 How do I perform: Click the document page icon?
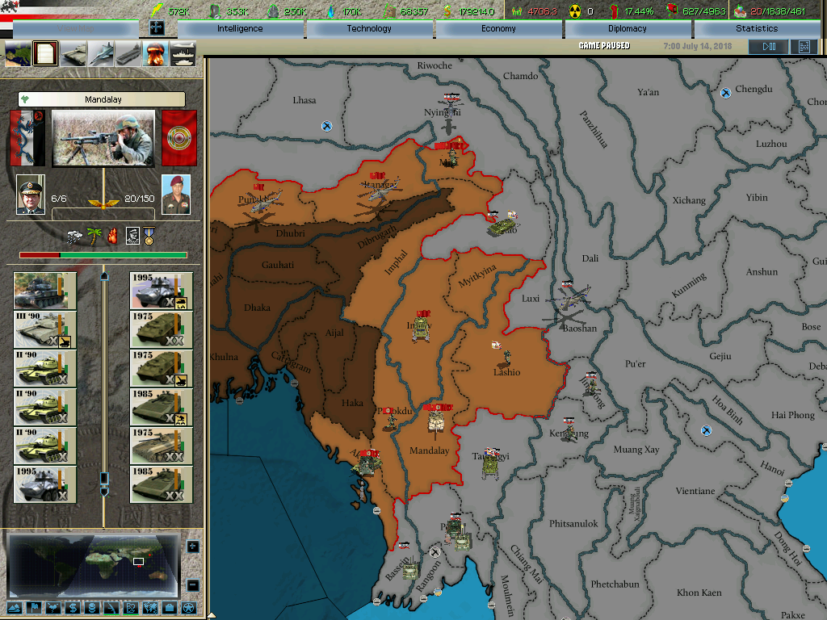pos(46,54)
